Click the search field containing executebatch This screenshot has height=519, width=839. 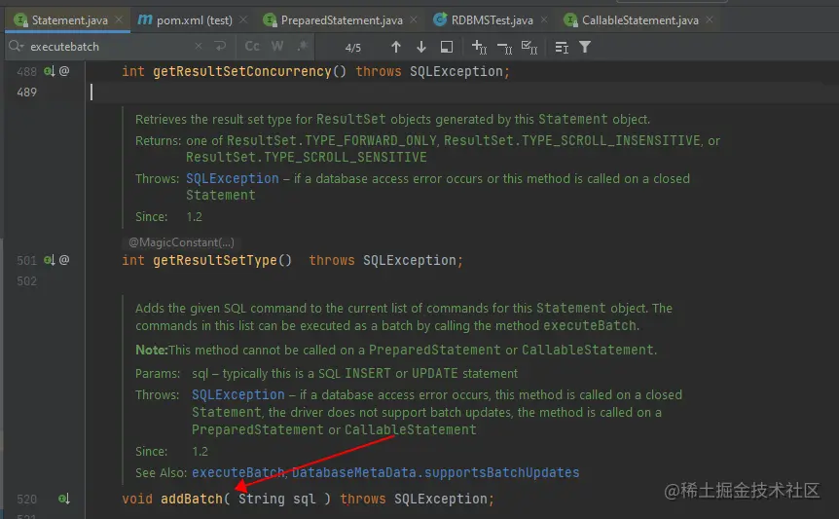click(x=110, y=47)
